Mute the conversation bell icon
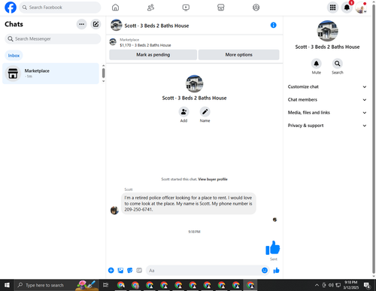Image resolution: width=376 pixels, height=291 pixels. click(317, 64)
